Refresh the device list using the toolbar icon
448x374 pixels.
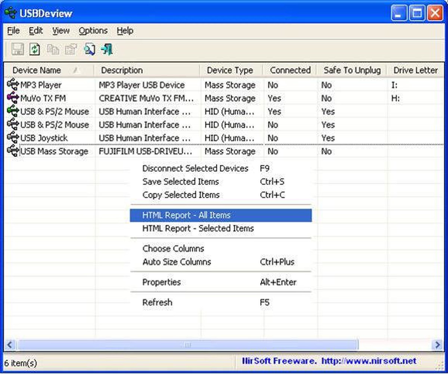click(x=34, y=49)
